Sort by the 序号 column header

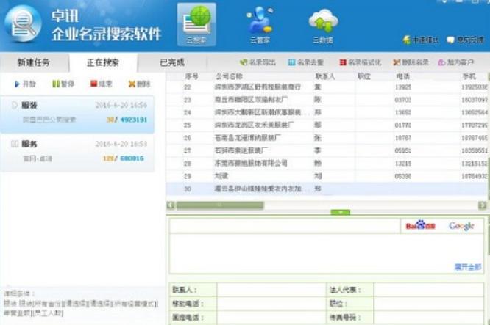point(191,76)
